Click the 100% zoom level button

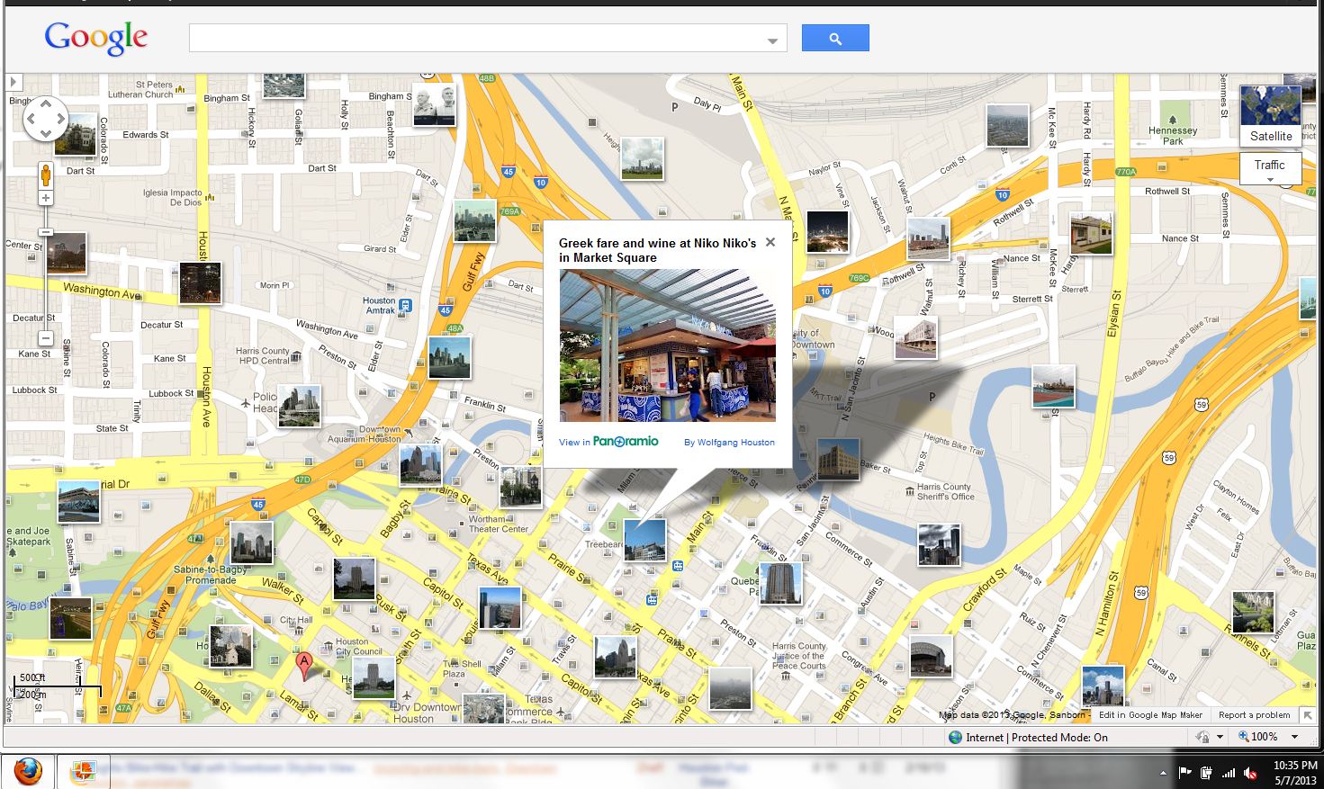[1258, 737]
